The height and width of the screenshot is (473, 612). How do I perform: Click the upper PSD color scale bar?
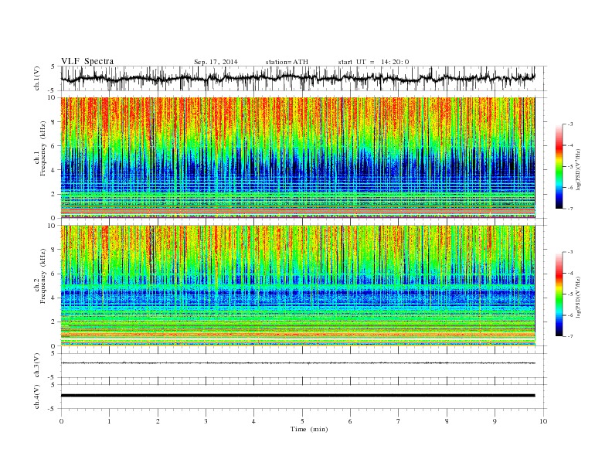(x=559, y=166)
